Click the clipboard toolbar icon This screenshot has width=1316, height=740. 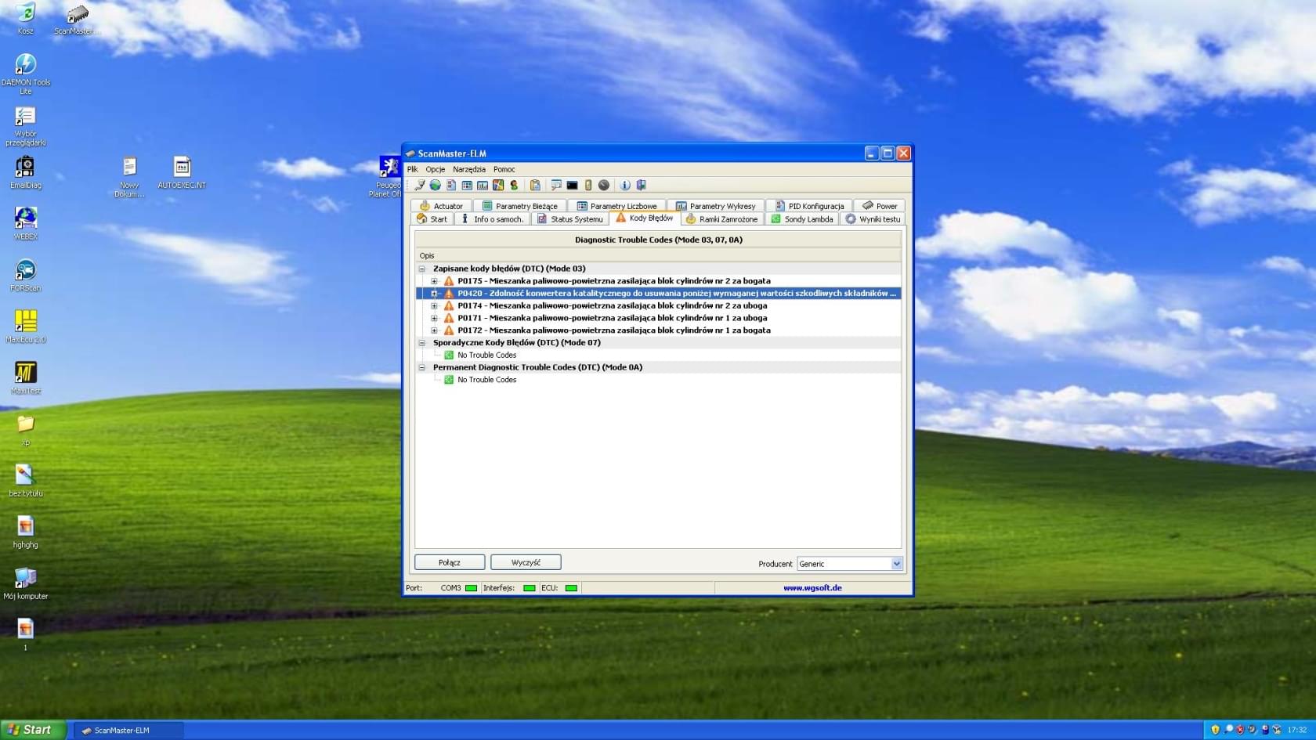535,186
